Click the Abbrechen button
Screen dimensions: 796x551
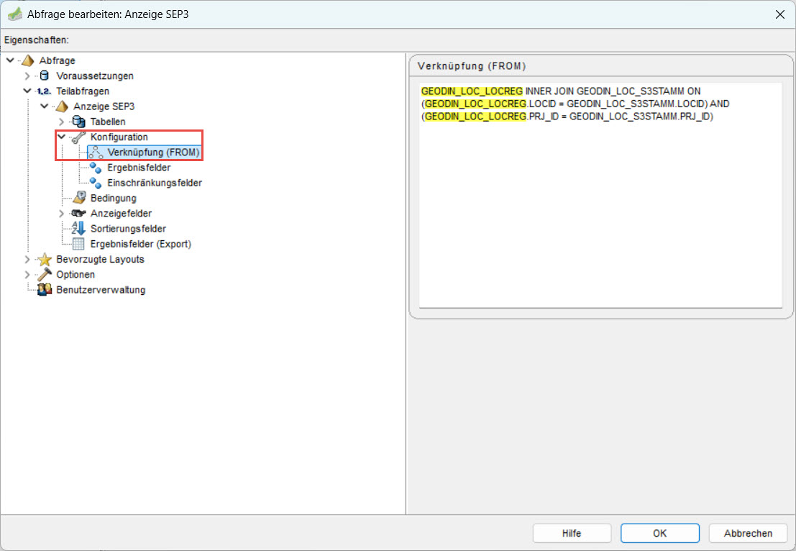(748, 533)
